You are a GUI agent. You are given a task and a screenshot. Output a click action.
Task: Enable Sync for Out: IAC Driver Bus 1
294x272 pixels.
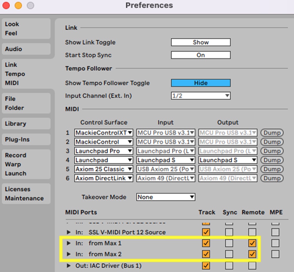pos(229,266)
